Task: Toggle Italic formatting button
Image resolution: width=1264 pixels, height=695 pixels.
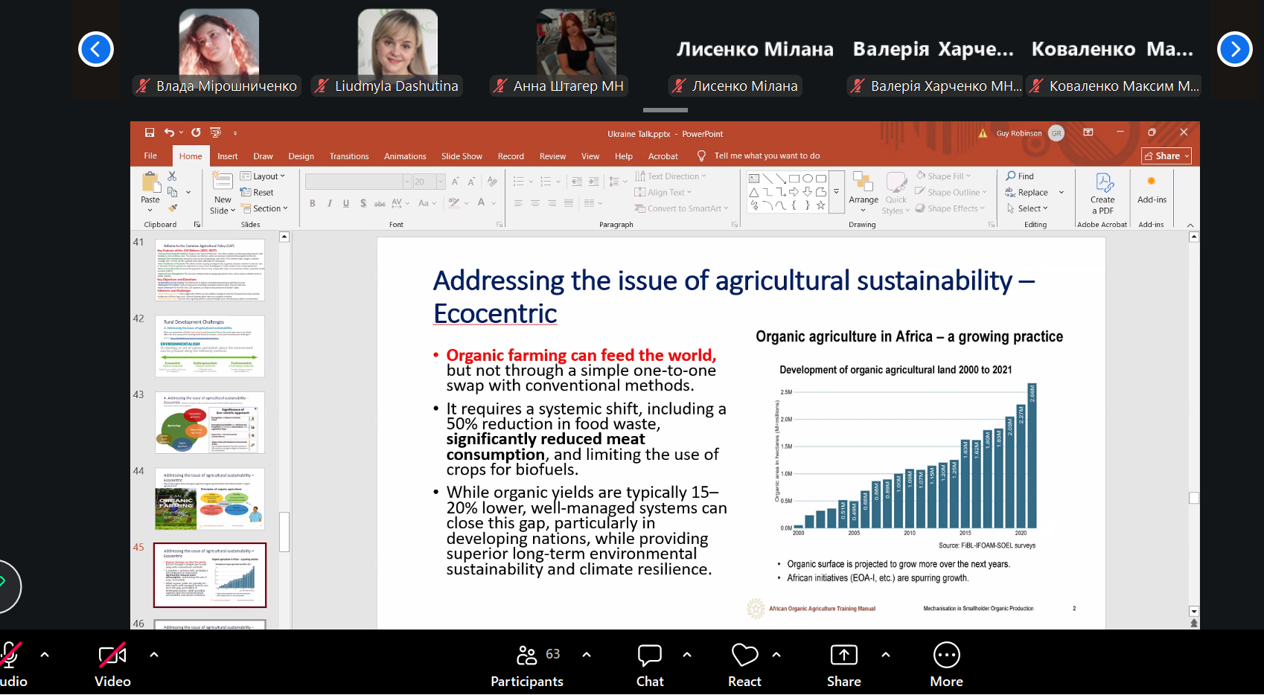Action: click(x=329, y=203)
